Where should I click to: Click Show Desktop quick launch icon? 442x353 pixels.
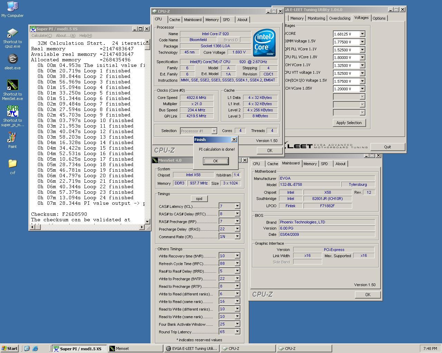(x=27, y=349)
